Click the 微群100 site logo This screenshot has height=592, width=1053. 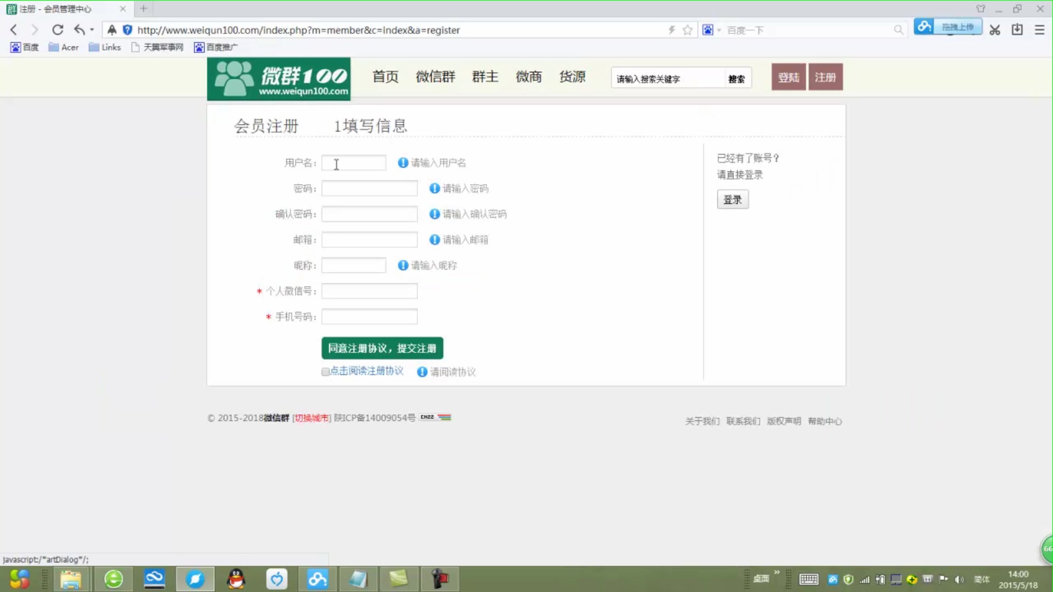[279, 78]
